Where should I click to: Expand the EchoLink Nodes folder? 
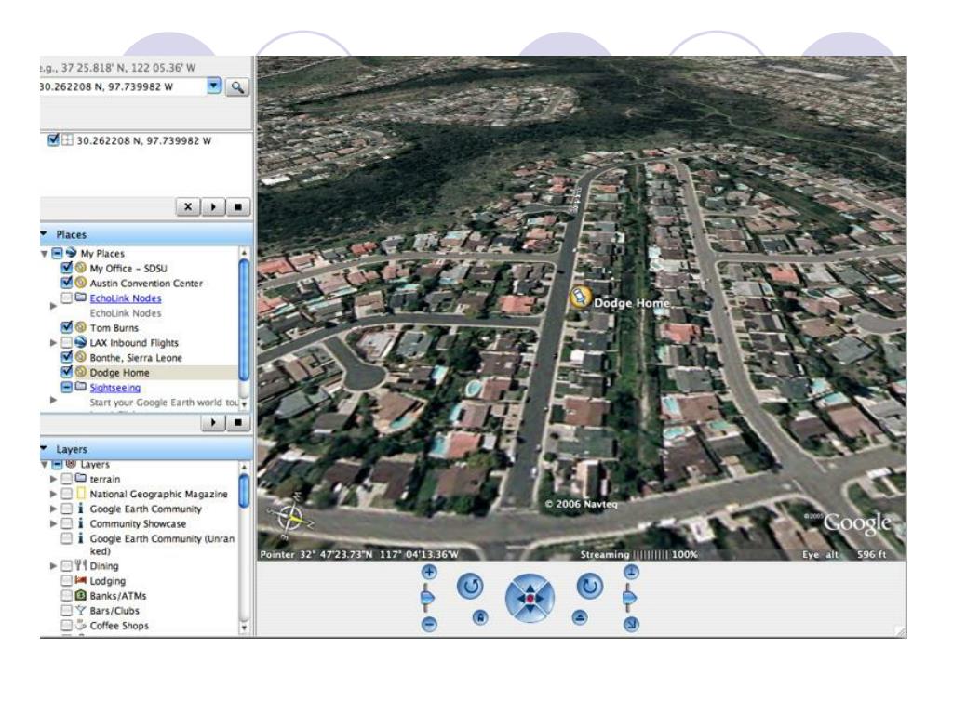tap(53, 305)
